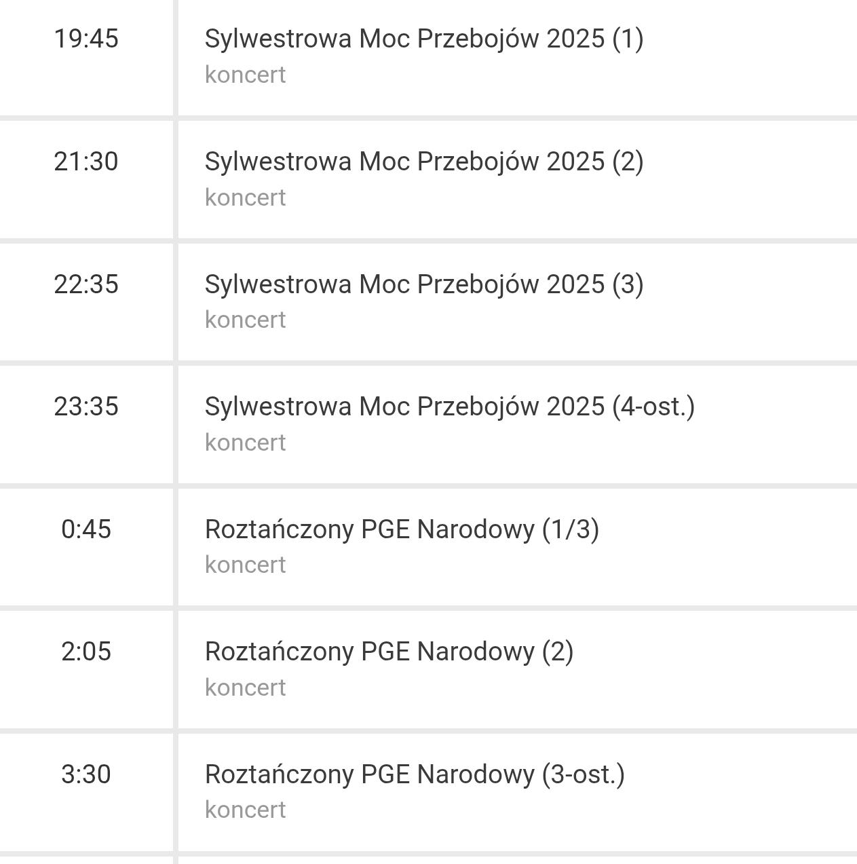Image resolution: width=857 pixels, height=864 pixels.
Task: Click "koncert" genre under the 23:35 show
Action: (245, 443)
